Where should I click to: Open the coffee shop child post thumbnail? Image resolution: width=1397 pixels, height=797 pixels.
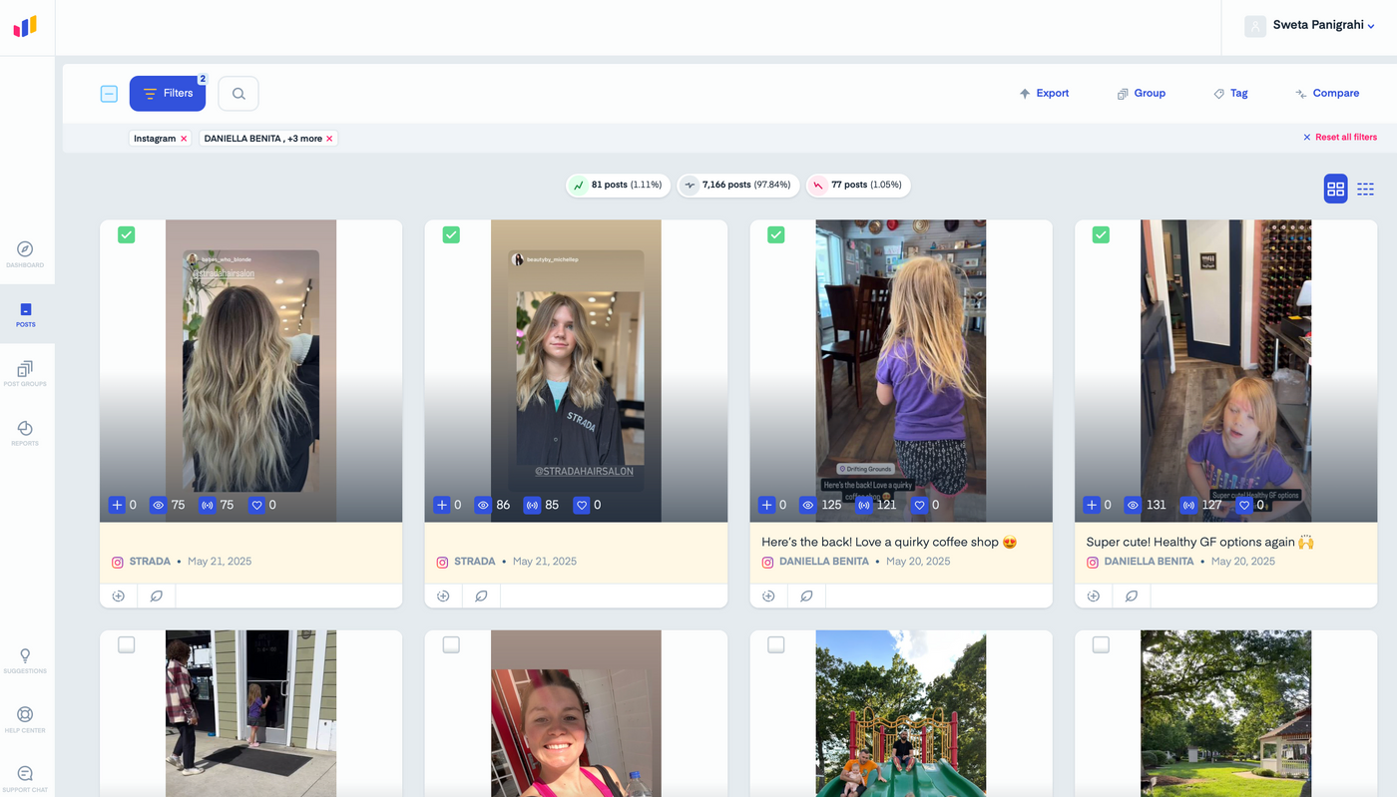click(x=901, y=371)
